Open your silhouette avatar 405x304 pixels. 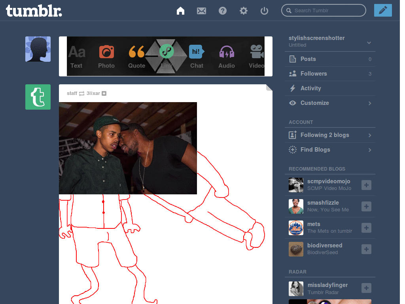pyautogui.click(x=38, y=49)
